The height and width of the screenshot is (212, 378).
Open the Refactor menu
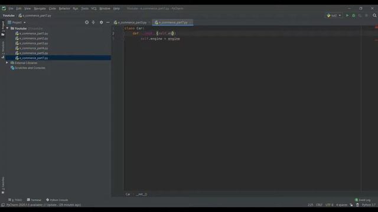(x=64, y=8)
